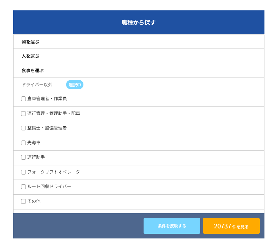This screenshot has height=252, width=278.
Task: Check the フォークリフトオペレーター checkbox
Action: [x=24, y=172]
